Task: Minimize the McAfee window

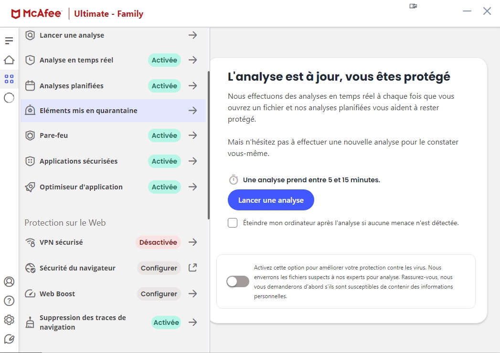Action: (x=467, y=11)
